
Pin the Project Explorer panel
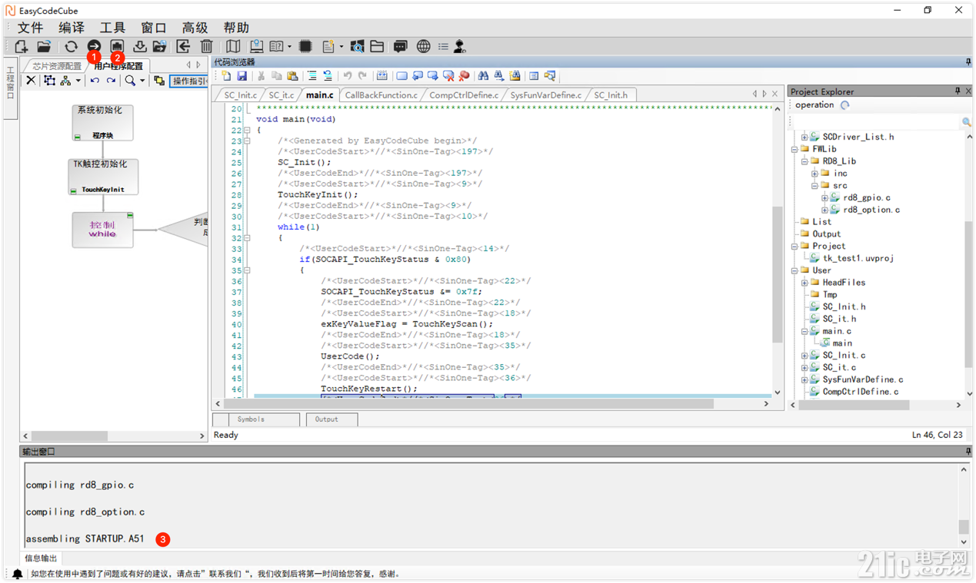point(958,91)
